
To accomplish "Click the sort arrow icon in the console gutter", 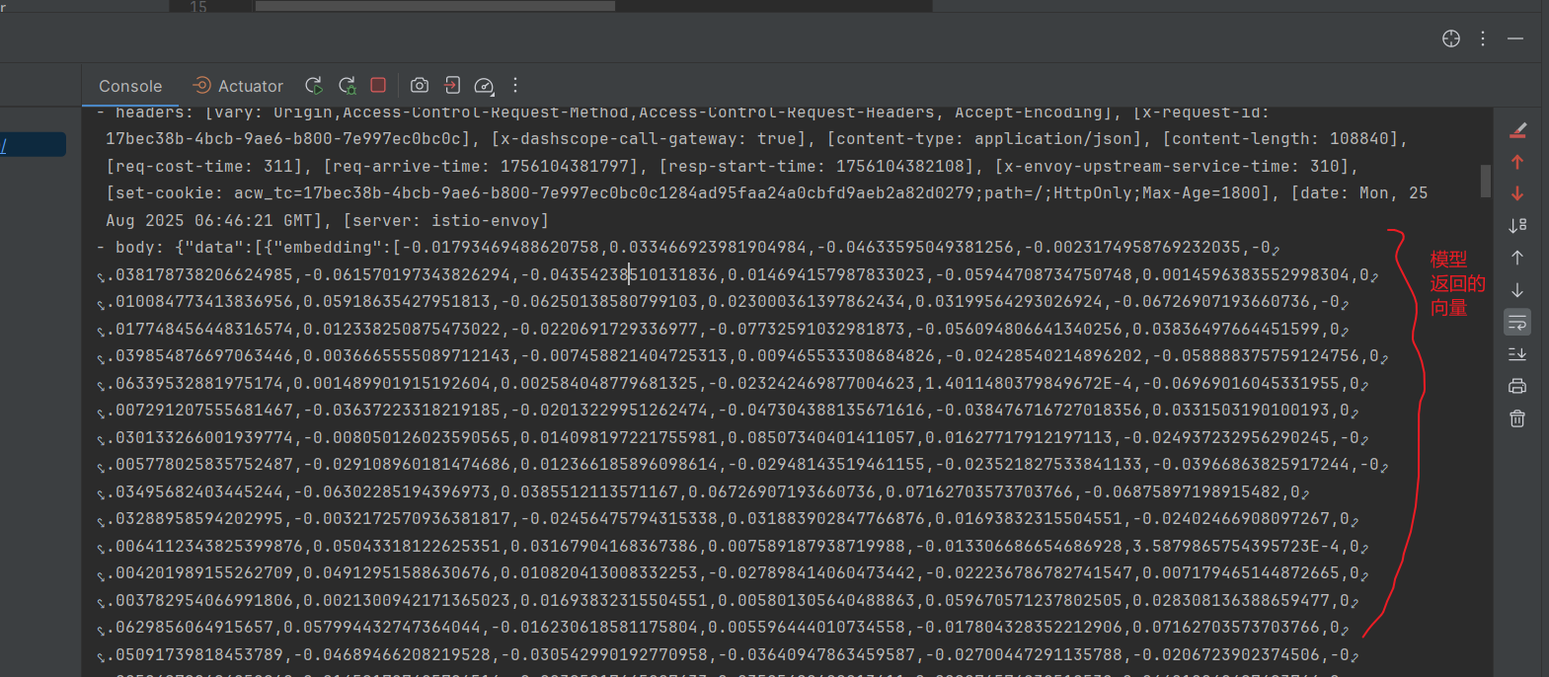I will [1517, 226].
